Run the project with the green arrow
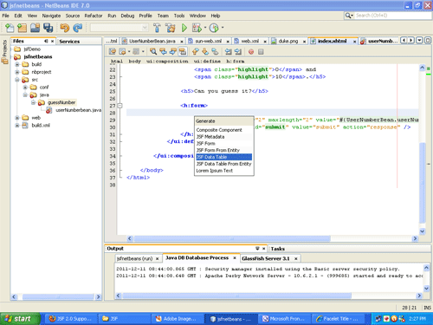This screenshot has height=325, width=433. pyautogui.click(x=184, y=28)
